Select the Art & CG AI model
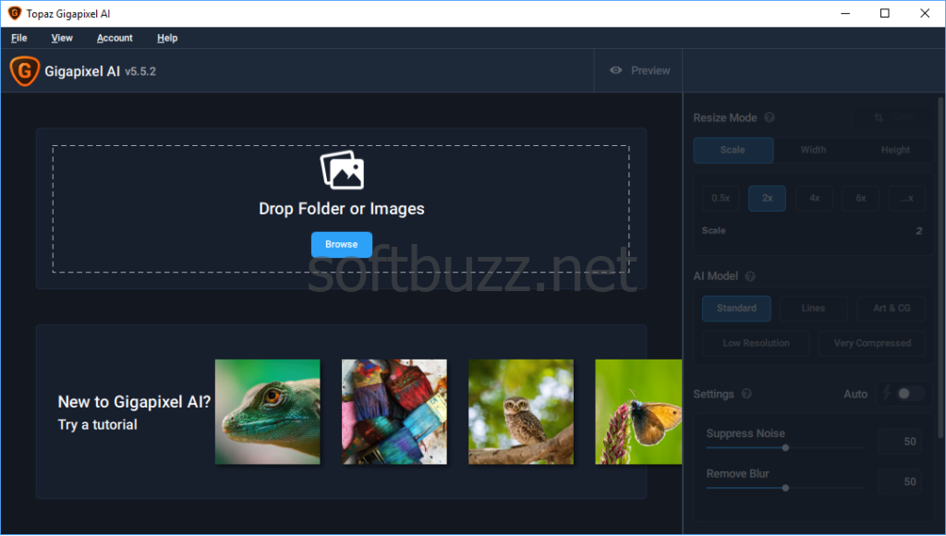Screen dimensions: 946x536 pyautogui.click(x=891, y=309)
